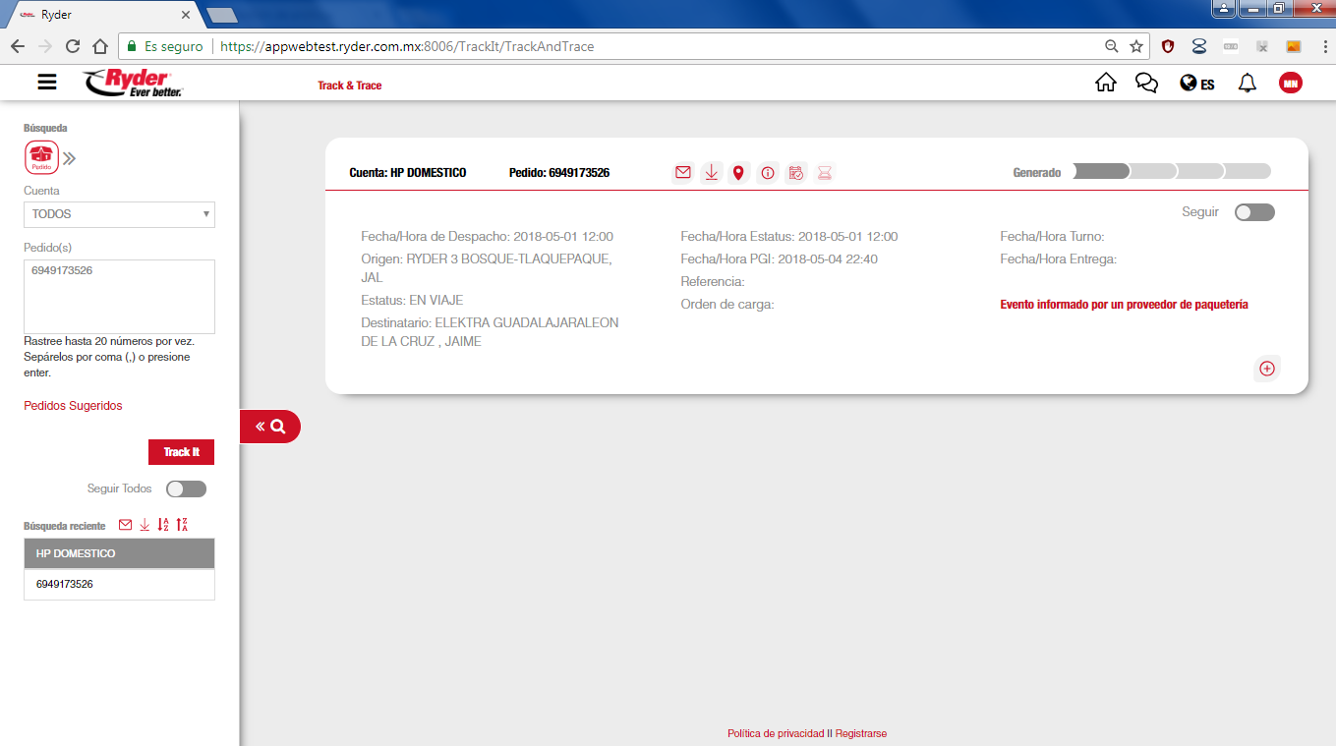This screenshot has width=1336, height=746.
Task: Sort recent searches A to Z
Action: click(x=163, y=525)
